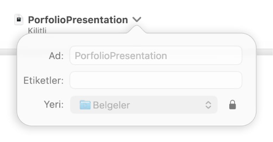Click the grey toolbar strip right of popover
The width and height of the screenshot is (273, 142).
click(x=265, y=52)
